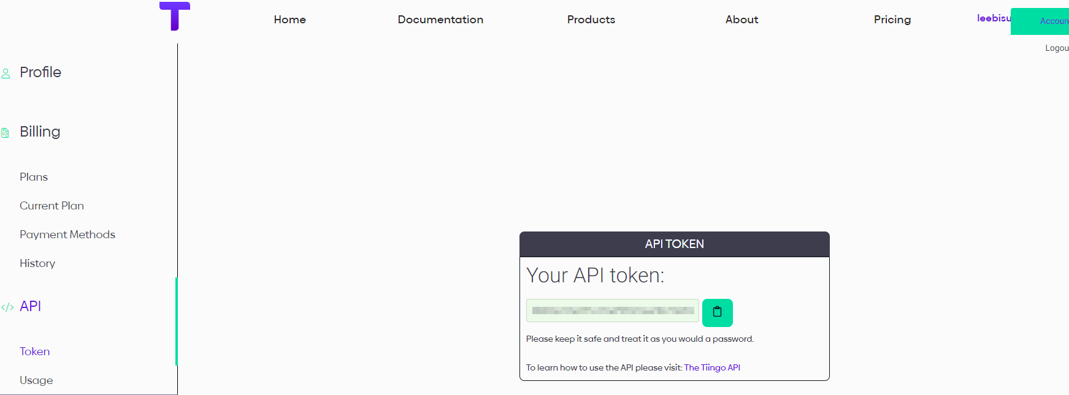Go to Home in top navigation
1069x395 pixels.
[290, 20]
